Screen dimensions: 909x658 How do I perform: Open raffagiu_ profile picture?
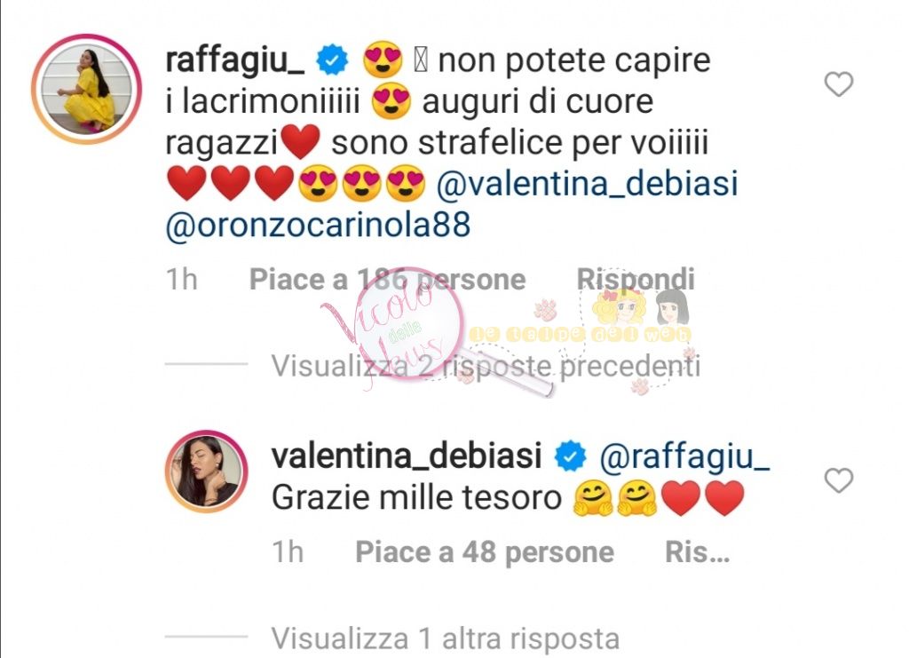pyautogui.click(x=86, y=89)
